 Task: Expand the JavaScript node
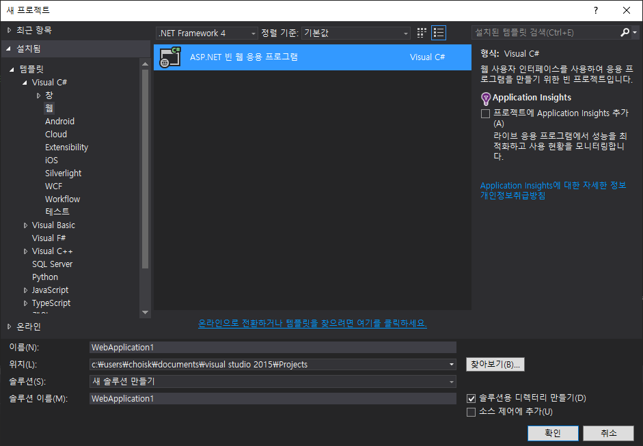pyautogui.click(x=25, y=290)
